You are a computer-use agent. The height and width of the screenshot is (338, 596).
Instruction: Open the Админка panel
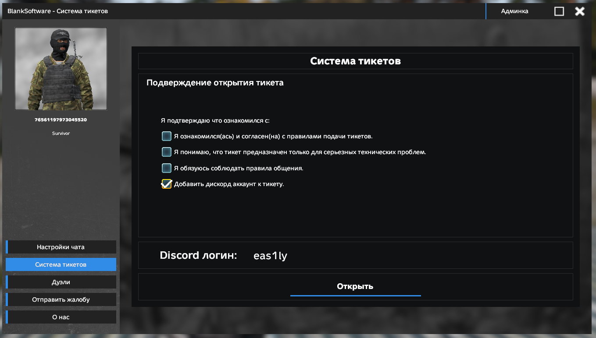point(514,11)
